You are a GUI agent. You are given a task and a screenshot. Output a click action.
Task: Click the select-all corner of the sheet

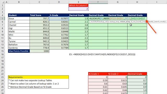pos(2,2)
